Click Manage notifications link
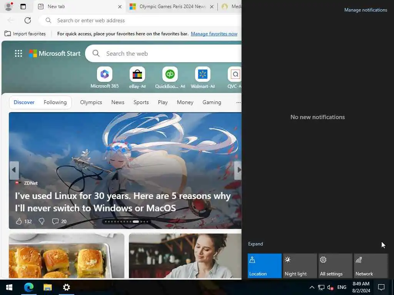The width and height of the screenshot is (394, 295). (366, 10)
